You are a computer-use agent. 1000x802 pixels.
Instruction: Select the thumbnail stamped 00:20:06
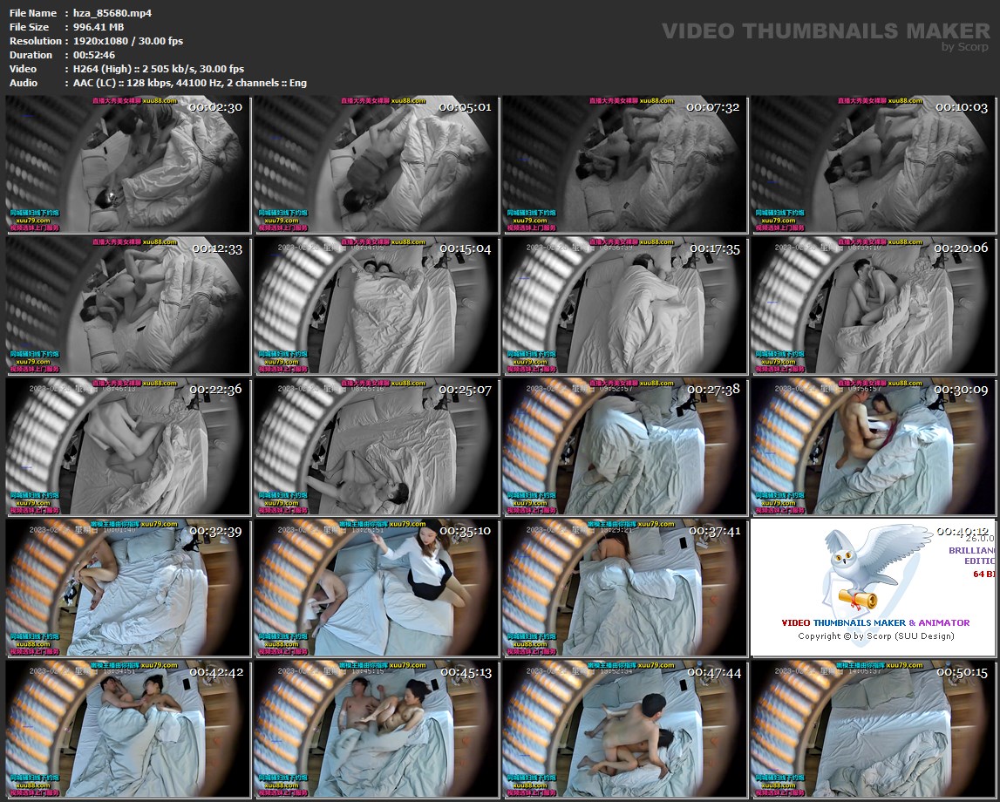tap(873, 305)
